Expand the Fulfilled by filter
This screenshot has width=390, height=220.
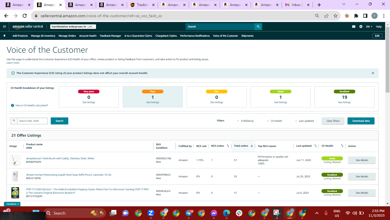(x=245, y=121)
